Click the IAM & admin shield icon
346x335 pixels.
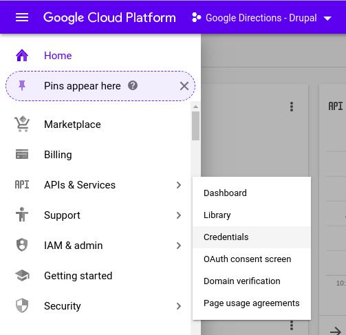coord(22,245)
